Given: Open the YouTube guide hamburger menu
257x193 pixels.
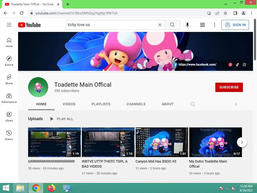Looking at the screenshot, I should 9,25.
